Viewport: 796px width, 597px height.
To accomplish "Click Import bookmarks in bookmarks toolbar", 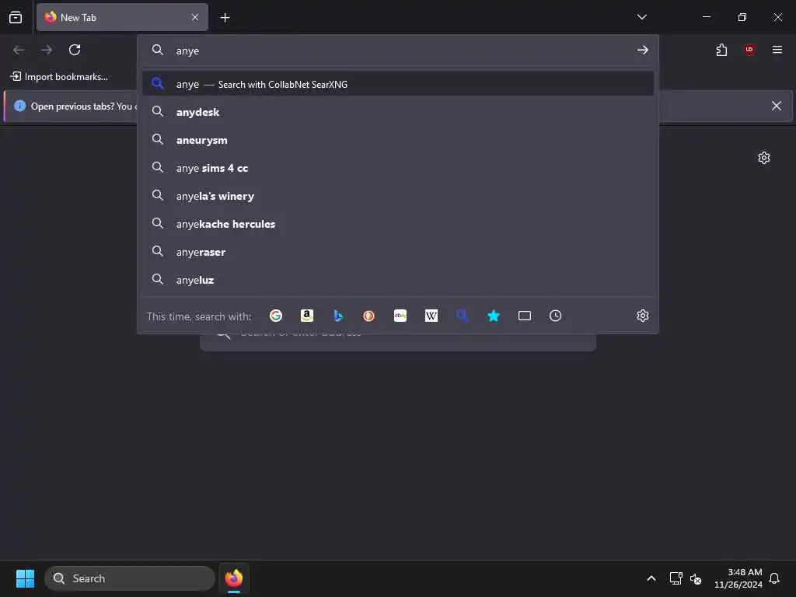I will click(59, 77).
